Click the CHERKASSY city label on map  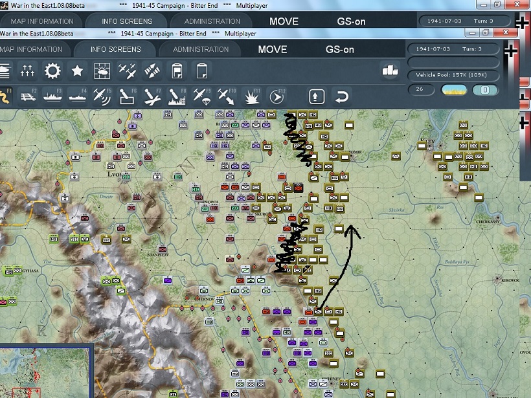[488, 222]
